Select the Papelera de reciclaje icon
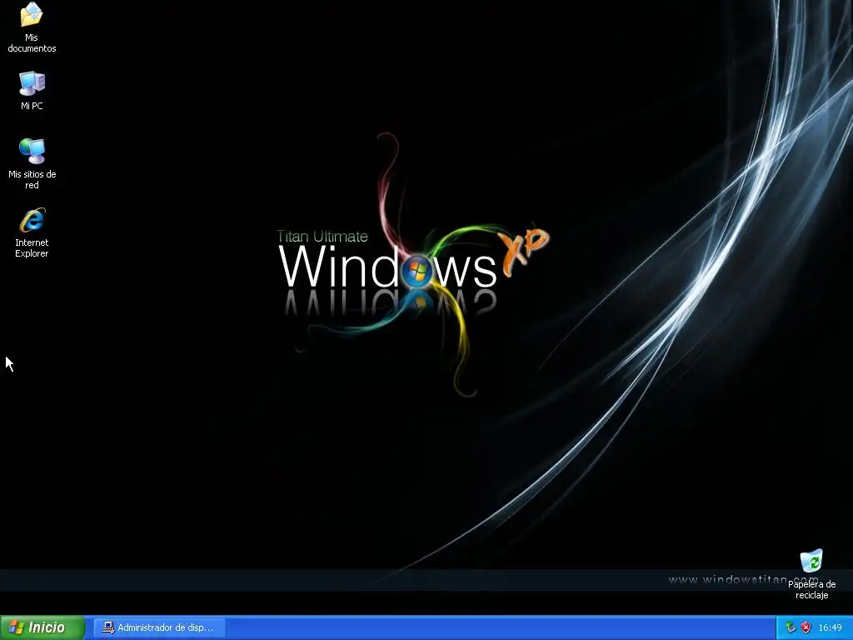 pyautogui.click(x=811, y=574)
